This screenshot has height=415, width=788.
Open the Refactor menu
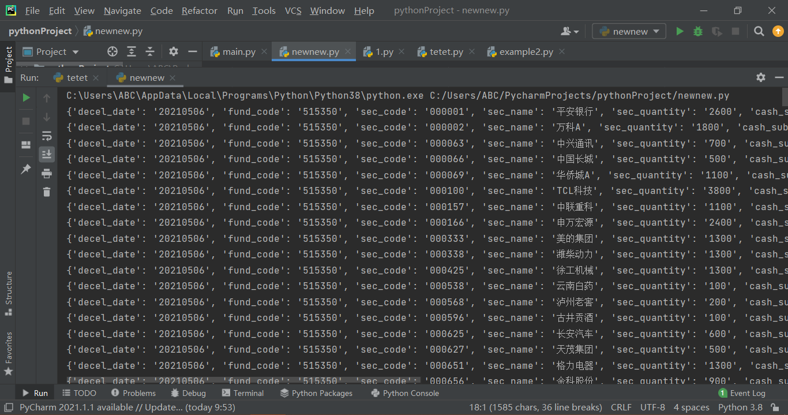[x=200, y=10]
